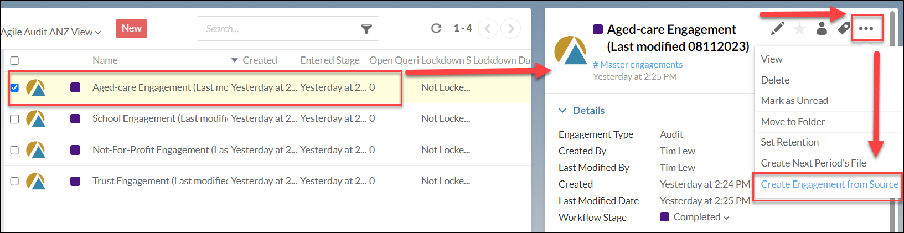Go to next page arrow

point(510,29)
